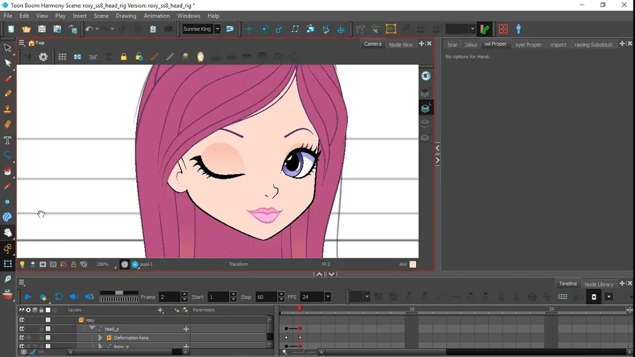The image size is (635, 357).
Task: Select the Stamp tool
Action: 7,109
